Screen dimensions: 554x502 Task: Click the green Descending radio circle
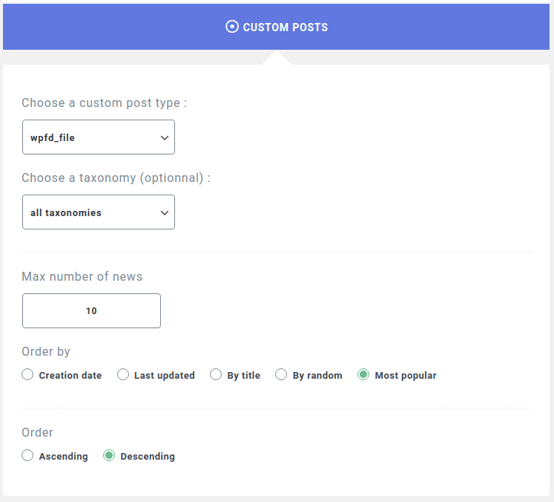[109, 455]
